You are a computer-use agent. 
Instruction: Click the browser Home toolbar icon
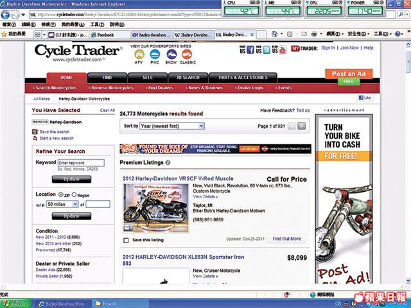coord(274,34)
